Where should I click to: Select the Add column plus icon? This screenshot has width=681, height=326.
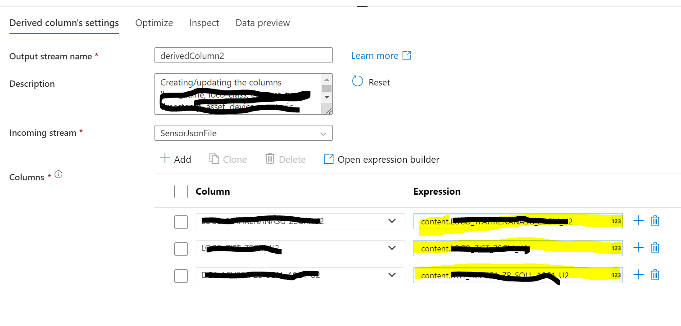click(165, 159)
